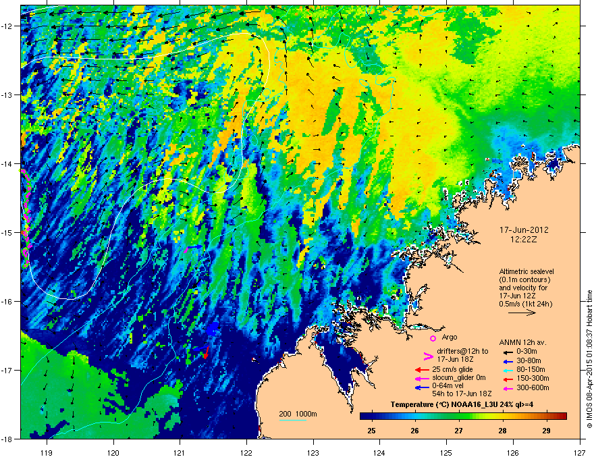This screenshot has width=594, height=459.
Task: Click the 'and velocity for' text
Action: pyautogui.click(x=523, y=288)
